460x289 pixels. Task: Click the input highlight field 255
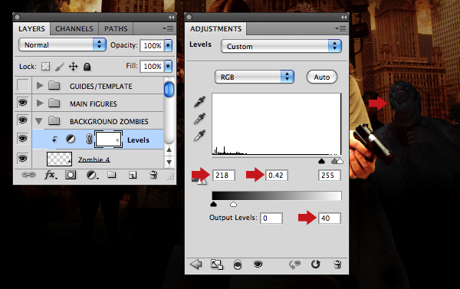point(330,175)
